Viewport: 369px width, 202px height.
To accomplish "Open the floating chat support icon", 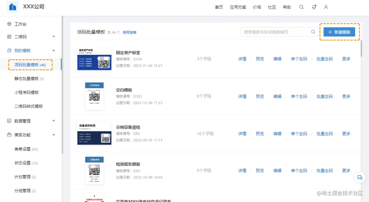I will (359, 177).
